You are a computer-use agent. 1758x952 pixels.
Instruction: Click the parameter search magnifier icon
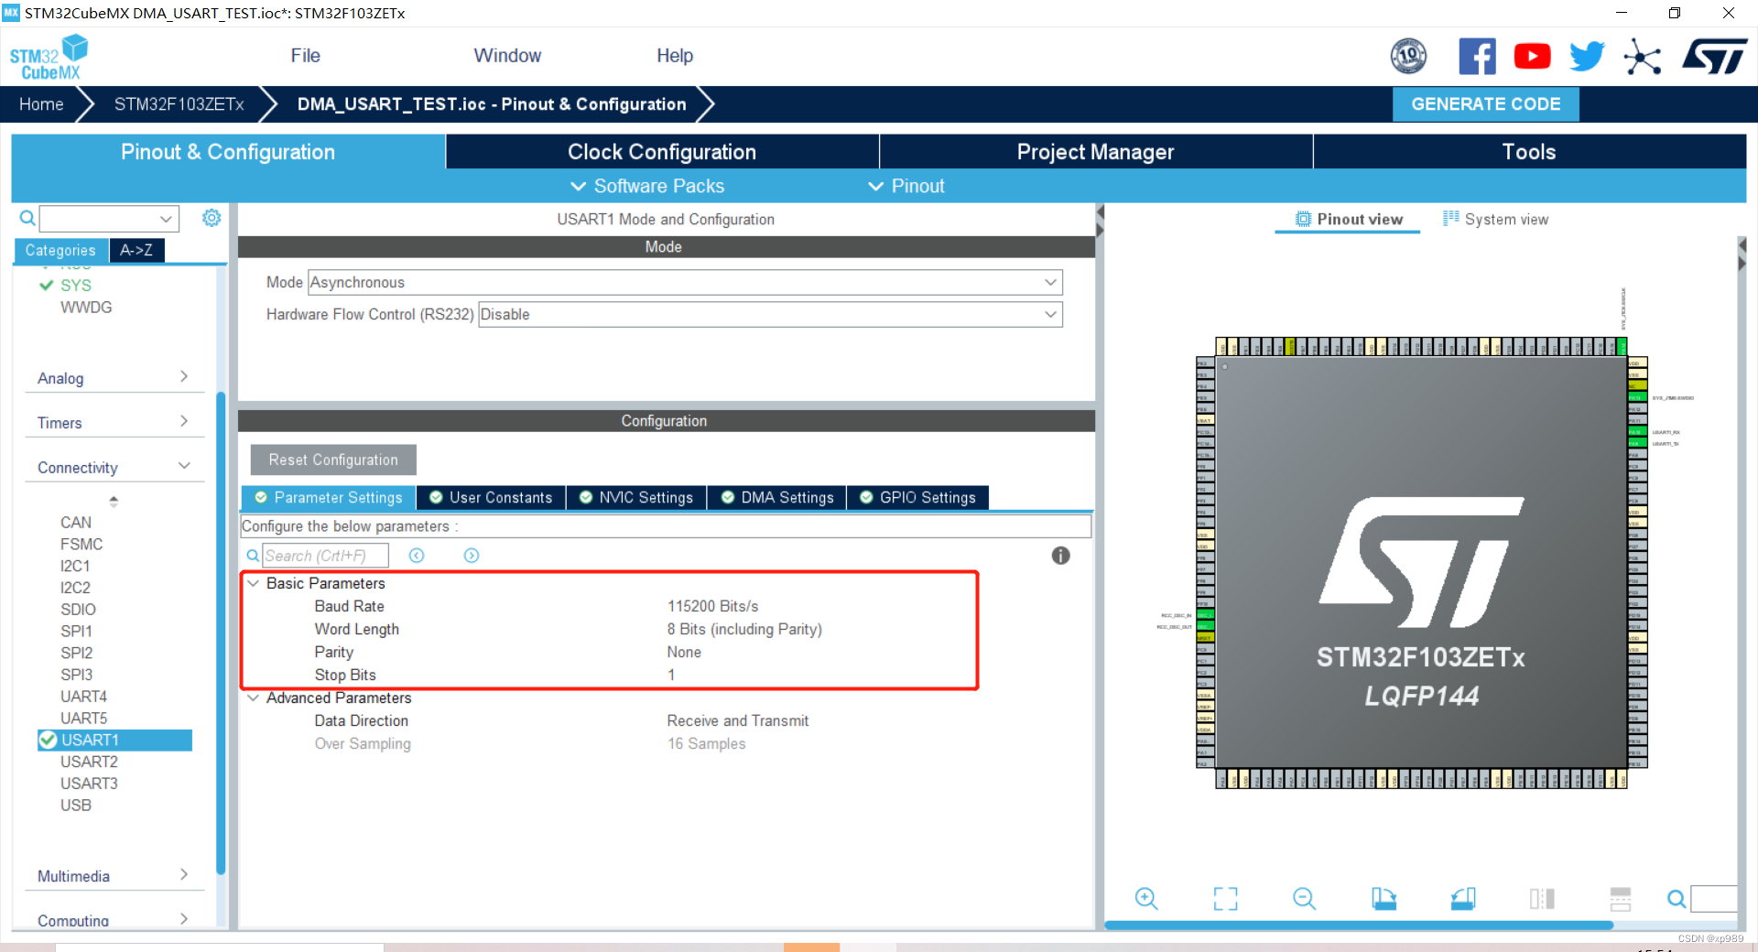coord(253,556)
